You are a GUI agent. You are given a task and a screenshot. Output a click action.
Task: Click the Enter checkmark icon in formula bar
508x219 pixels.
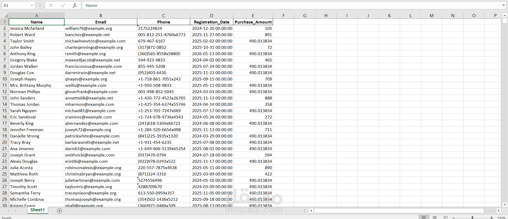pyautogui.click(x=63, y=5)
